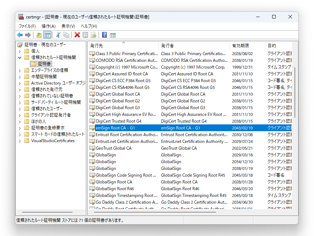Open the 操作(A) menu

pyautogui.click(x=49, y=26)
